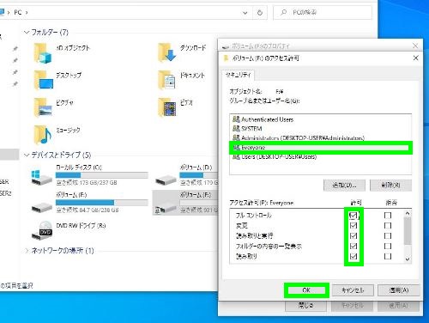Check Deny checkbox for Full Control
Viewport: 429px width, 323px height.
pyautogui.click(x=388, y=215)
